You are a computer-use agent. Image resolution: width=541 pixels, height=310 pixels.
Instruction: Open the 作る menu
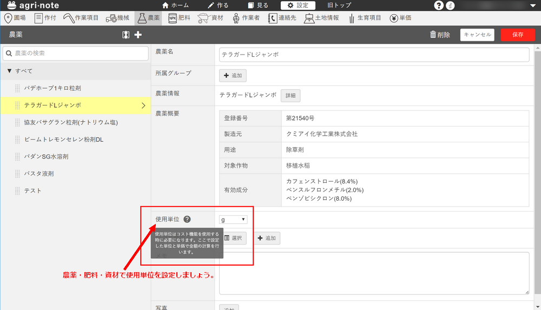click(218, 5)
